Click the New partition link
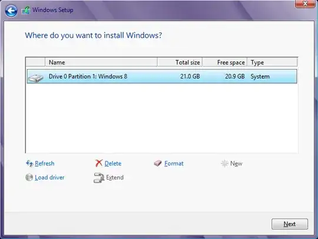Viewport: 318px width, 239px height. pyautogui.click(x=236, y=163)
